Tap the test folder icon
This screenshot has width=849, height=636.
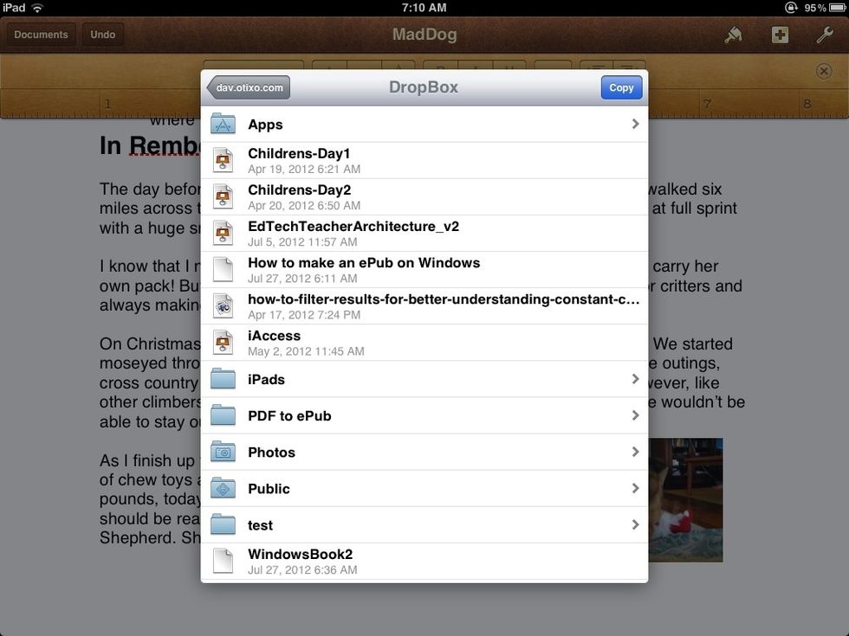pyautogui.click(x=224, y=524)
